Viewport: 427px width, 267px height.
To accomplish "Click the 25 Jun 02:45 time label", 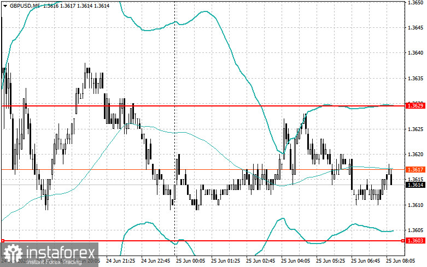I will (261, 261).
